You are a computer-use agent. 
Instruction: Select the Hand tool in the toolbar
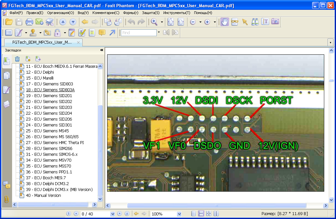225,22
